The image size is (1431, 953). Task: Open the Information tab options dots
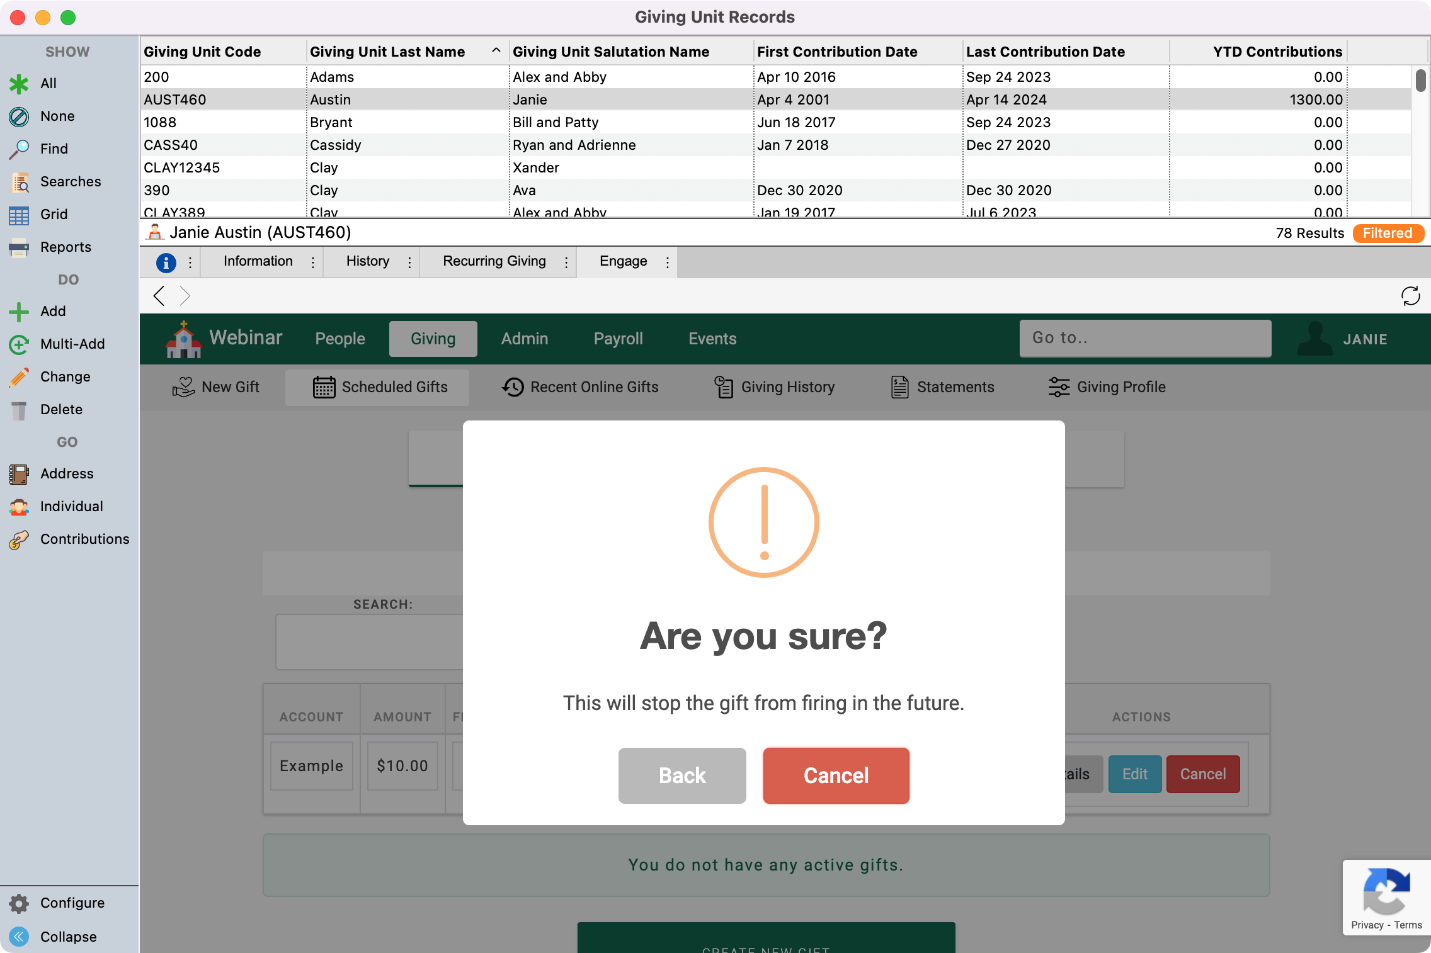[x=313, y=262]
